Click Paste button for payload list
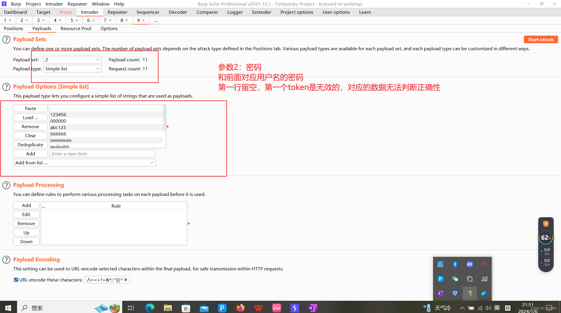 (x=30, y=108)
